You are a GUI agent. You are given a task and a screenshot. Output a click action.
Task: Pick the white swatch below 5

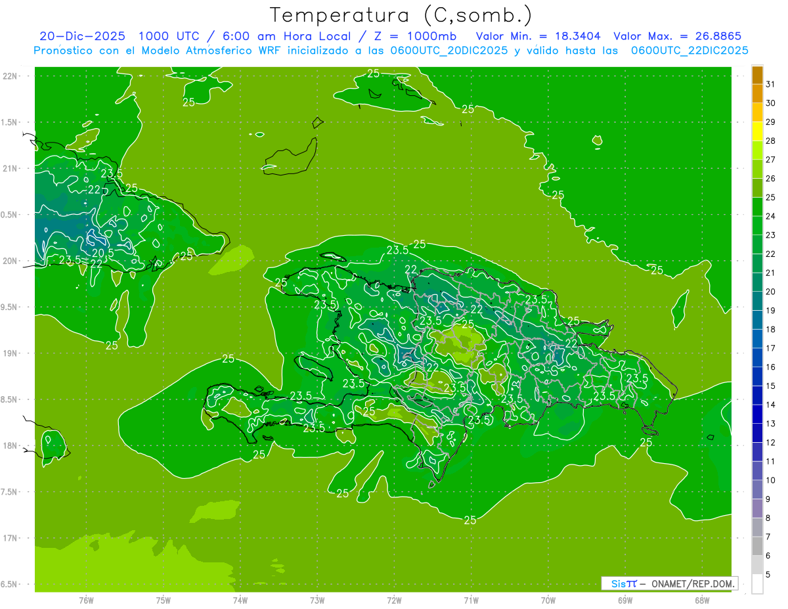click(x=757, y=584)
